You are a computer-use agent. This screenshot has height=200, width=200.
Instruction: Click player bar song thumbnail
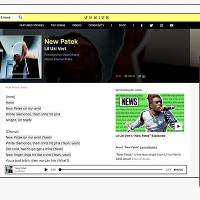9,169
